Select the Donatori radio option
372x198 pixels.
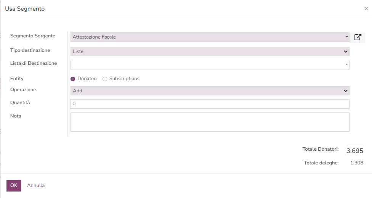pos(73,79)
